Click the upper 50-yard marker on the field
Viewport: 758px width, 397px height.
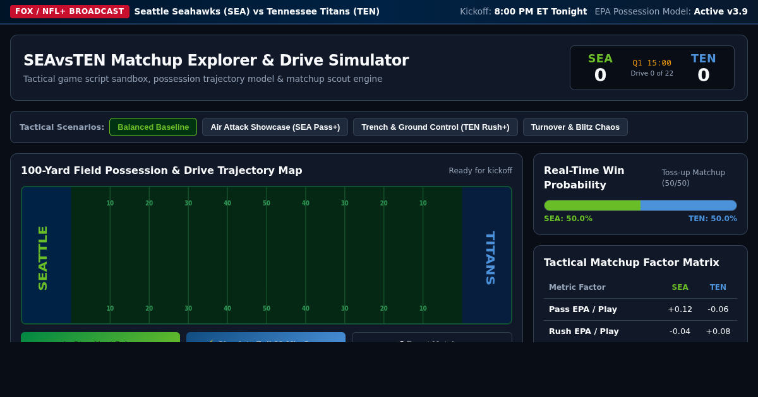click(x=267, y=203)
